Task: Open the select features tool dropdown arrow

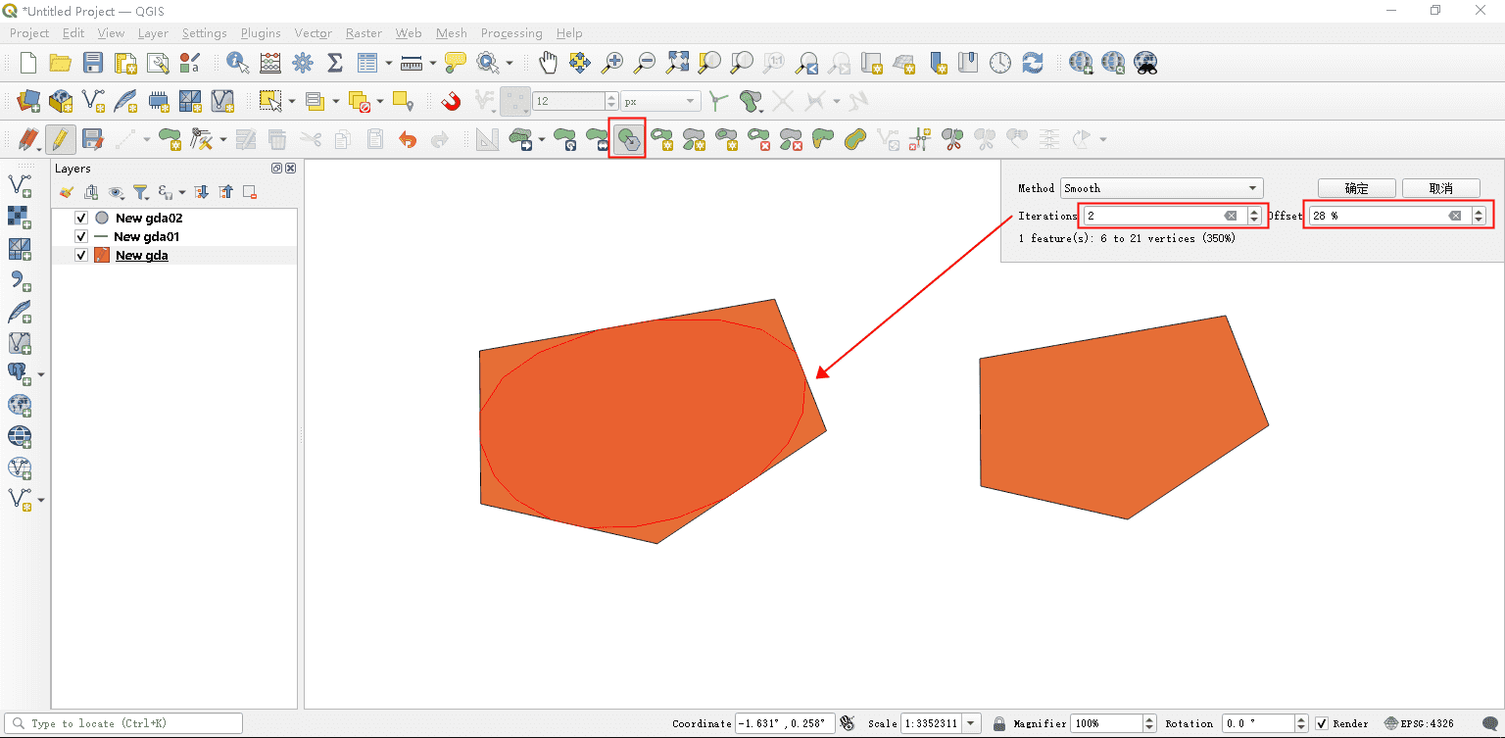Action: pyautogui.click(x=291, y=101)
